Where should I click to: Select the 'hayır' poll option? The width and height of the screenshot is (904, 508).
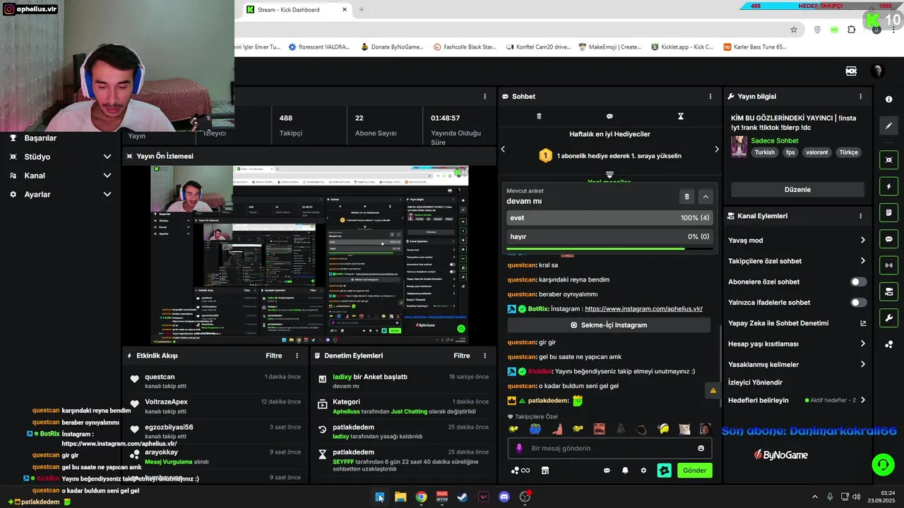[x=609, y=236]
